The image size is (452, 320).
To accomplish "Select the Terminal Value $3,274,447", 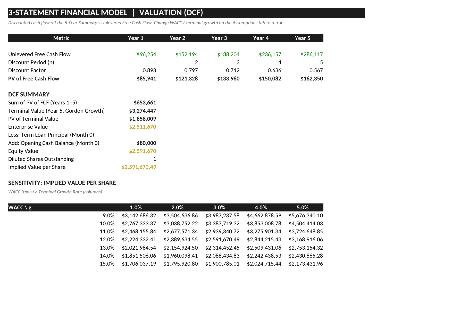I will tap(143, 111).
